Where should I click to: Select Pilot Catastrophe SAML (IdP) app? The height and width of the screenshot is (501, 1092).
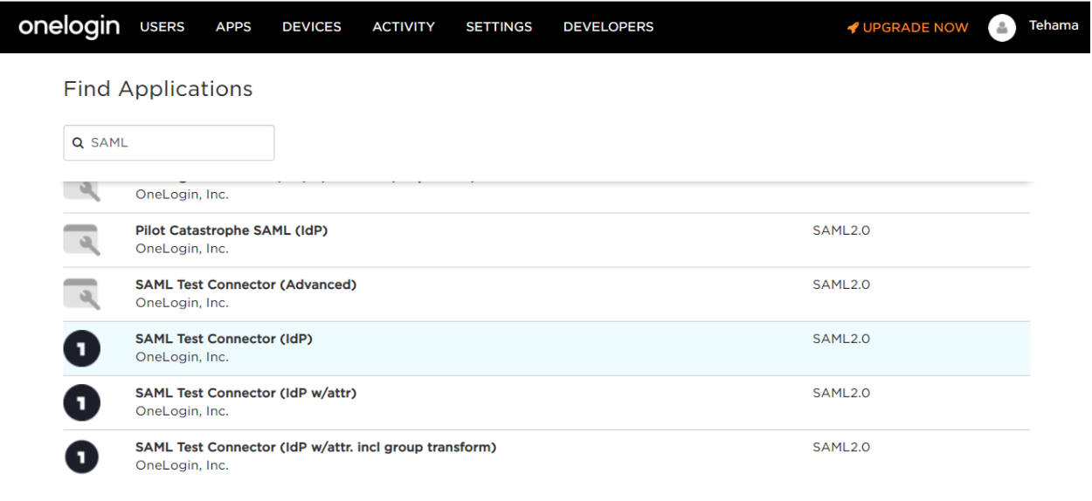pos(546,240)
